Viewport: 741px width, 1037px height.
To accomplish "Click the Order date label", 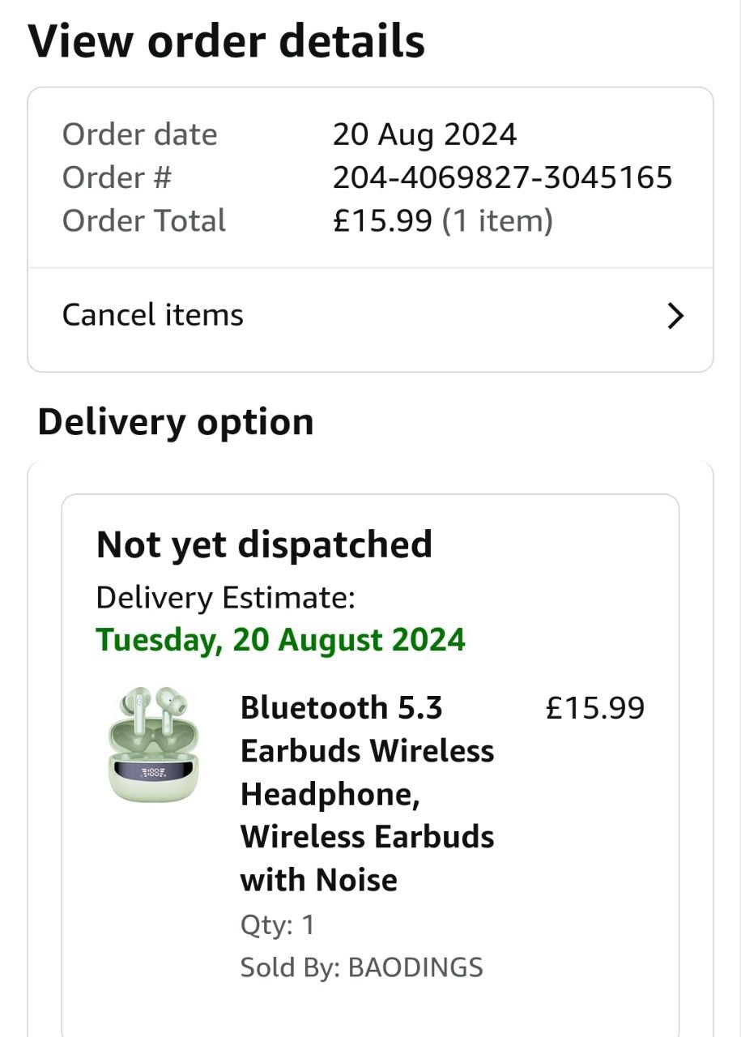I will [x=139, y=134].
